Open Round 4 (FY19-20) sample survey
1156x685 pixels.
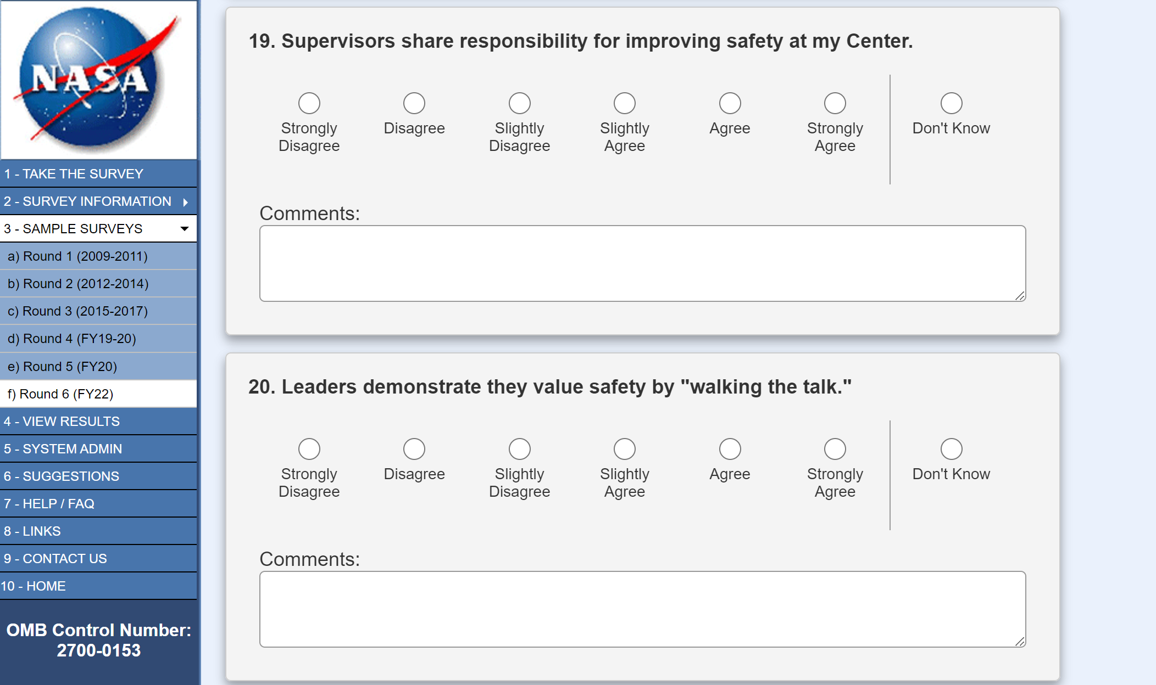coord(72,339)
